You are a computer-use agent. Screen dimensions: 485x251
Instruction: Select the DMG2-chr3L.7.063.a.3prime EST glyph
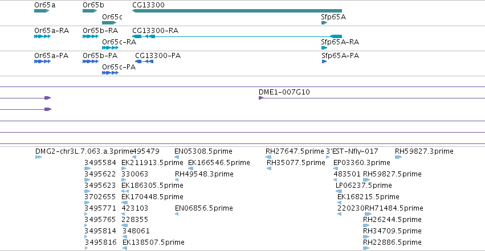(39, 157)
